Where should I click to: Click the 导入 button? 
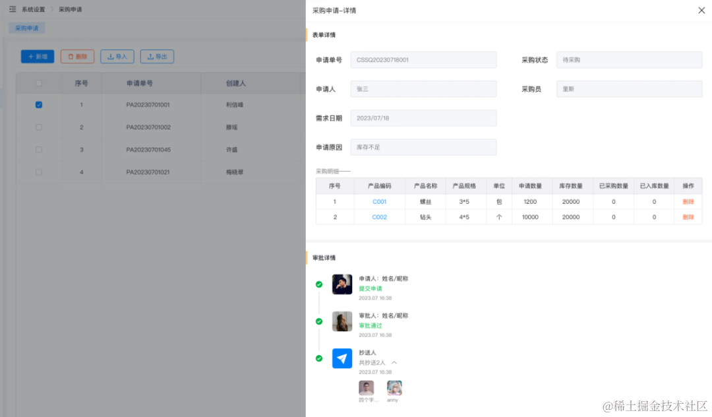coord(117,56)
